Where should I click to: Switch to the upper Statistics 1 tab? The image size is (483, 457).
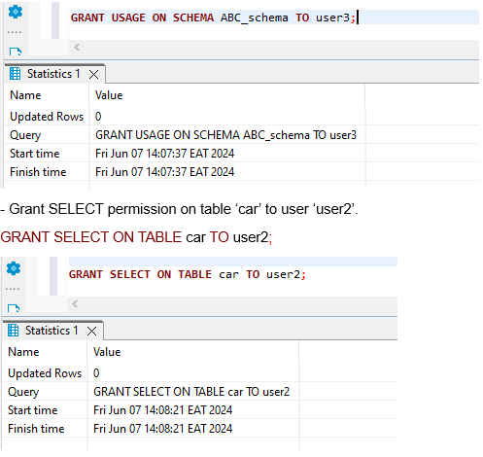click(53, 74)
